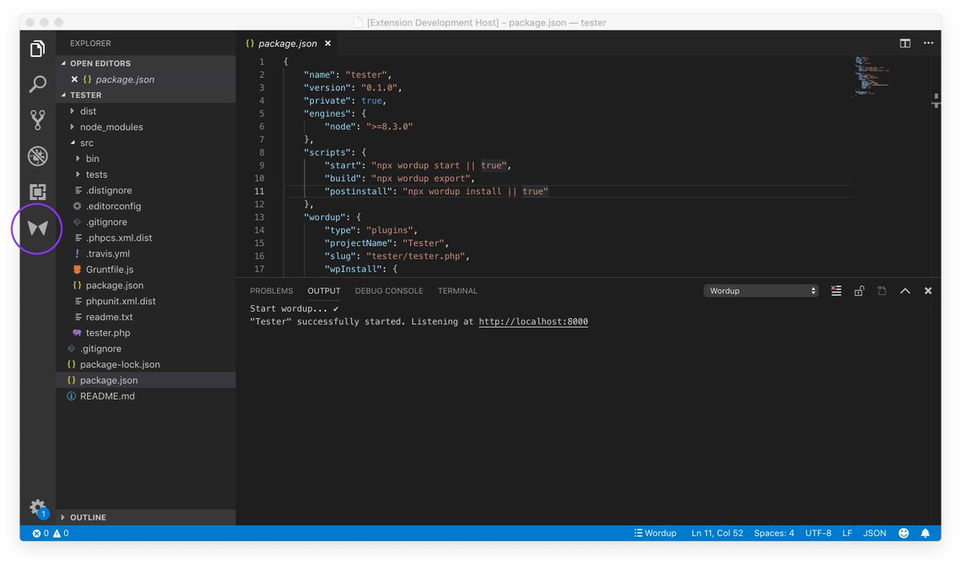Open the Debug view icon
Viewport: 961px width, 567px height.
click(38, 155)
